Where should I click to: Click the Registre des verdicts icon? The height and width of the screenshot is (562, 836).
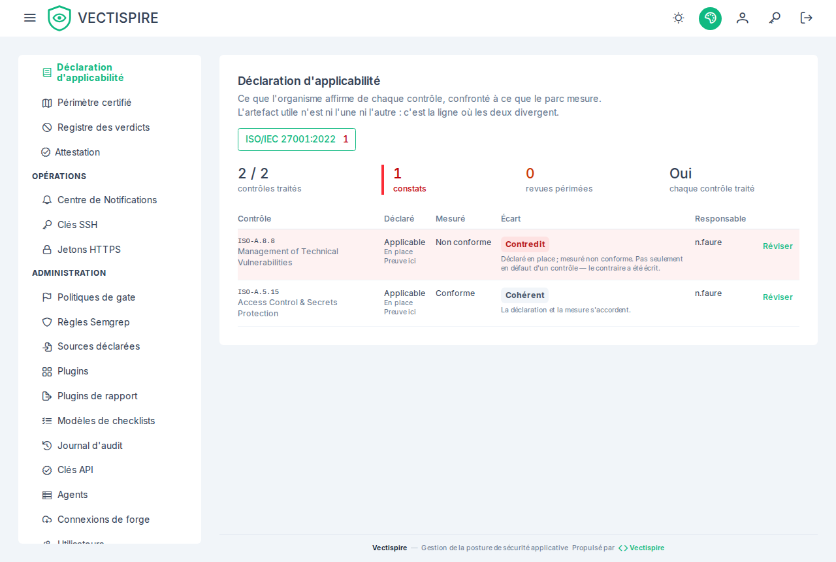click(47, 127)
